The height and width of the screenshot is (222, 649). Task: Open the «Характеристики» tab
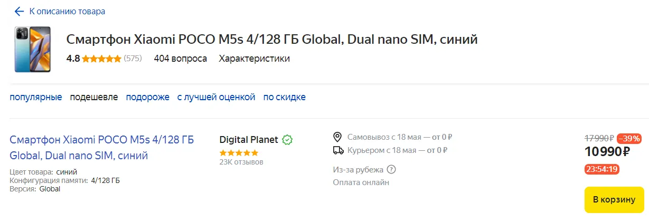[x=254, y=59]
